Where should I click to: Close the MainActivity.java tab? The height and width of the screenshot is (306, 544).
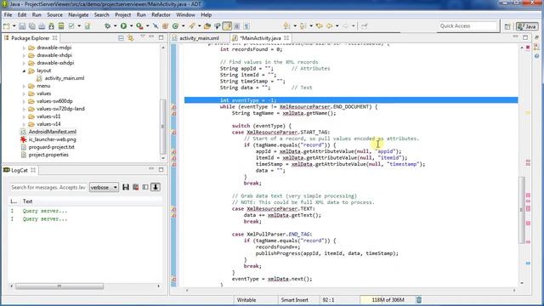point(286,37)
